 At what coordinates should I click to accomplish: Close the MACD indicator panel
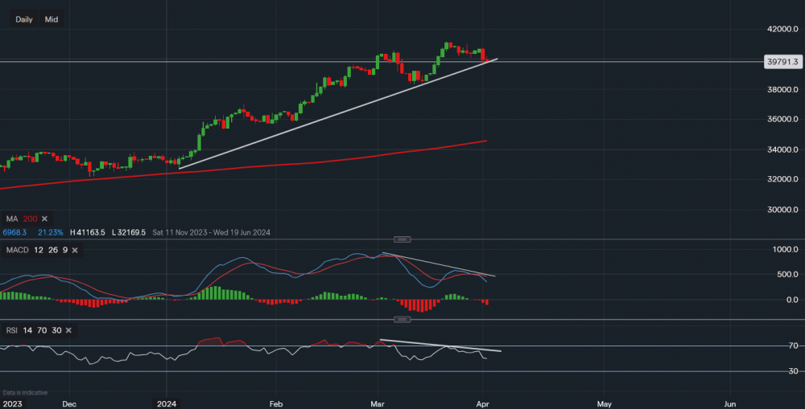(x=75, y=251)
